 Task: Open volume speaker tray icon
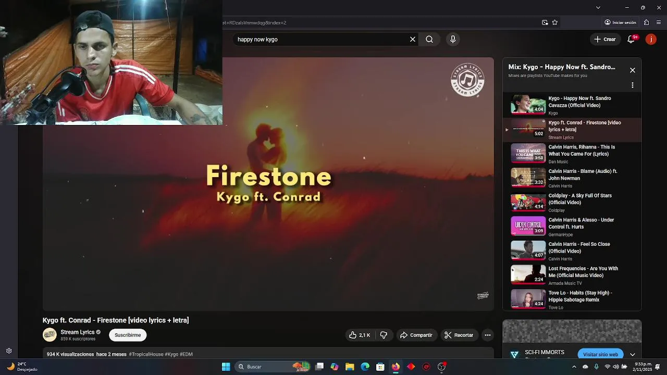616,367
